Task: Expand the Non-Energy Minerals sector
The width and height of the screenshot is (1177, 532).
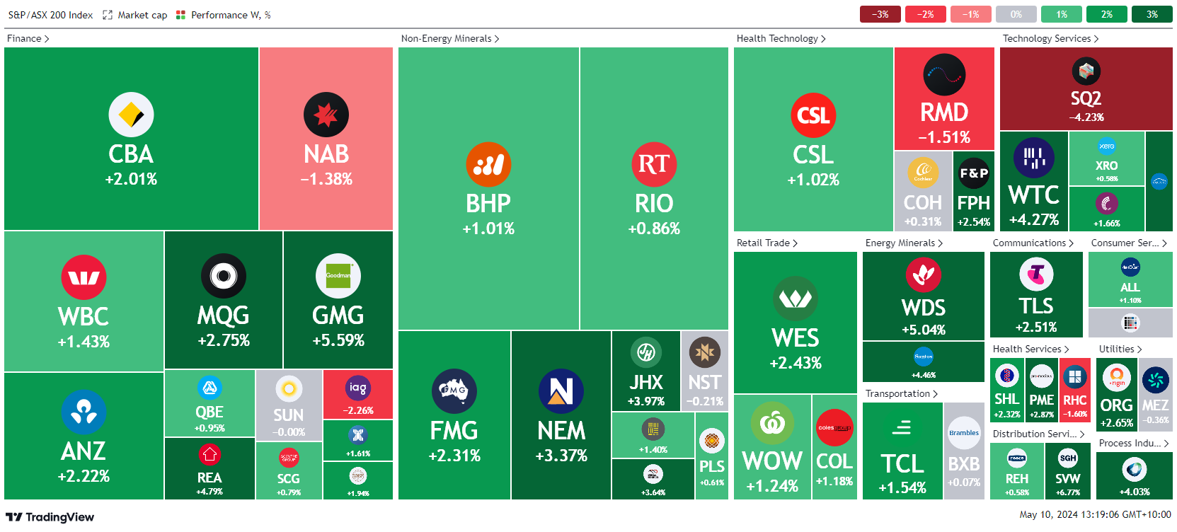Action: click(x=449, y=39)
